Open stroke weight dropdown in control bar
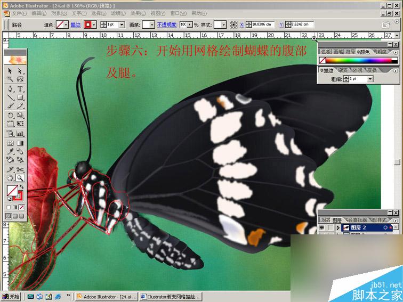 tap(122, 25)
